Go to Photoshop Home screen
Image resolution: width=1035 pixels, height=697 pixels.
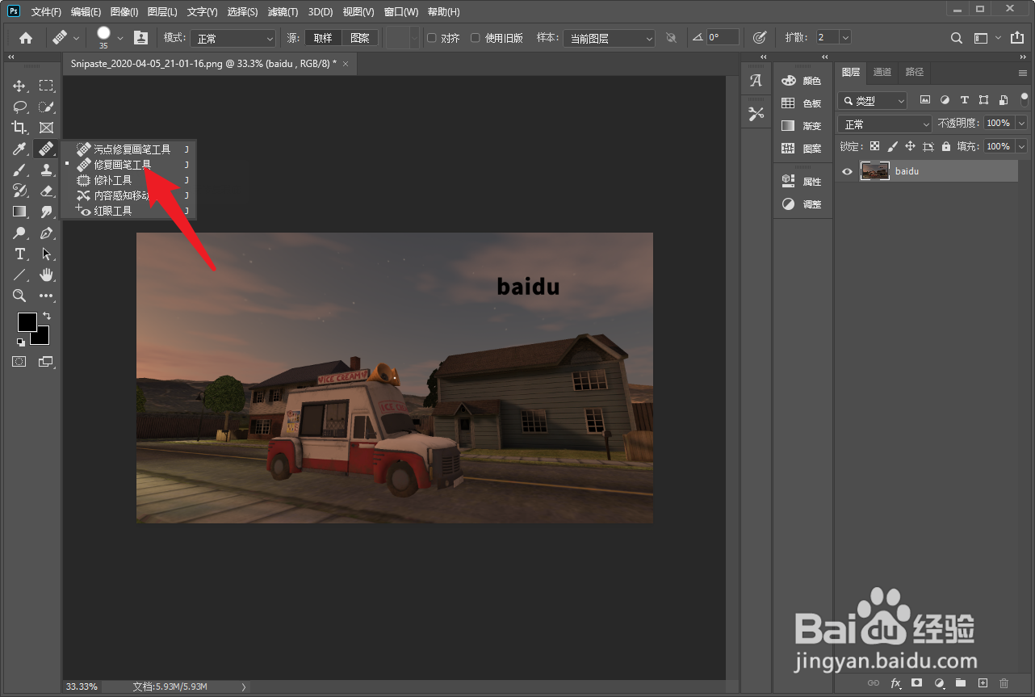[x=26, y=38]
